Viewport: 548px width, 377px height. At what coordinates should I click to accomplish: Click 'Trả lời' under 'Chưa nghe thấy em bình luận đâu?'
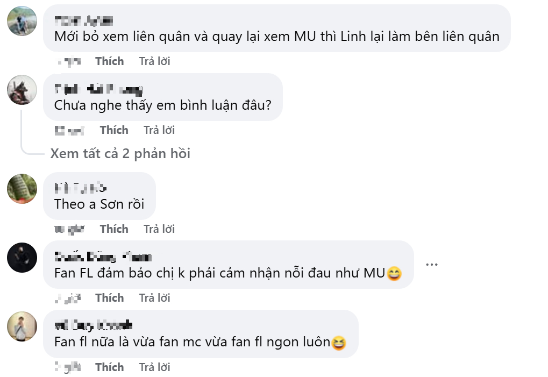click(x=159, y=130)
